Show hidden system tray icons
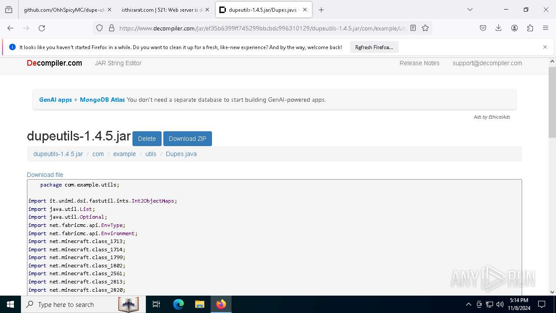 (x=468, y=304)
